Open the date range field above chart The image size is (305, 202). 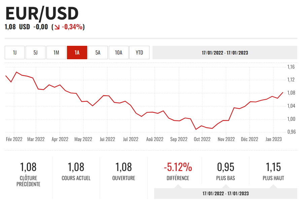[225, 53]
